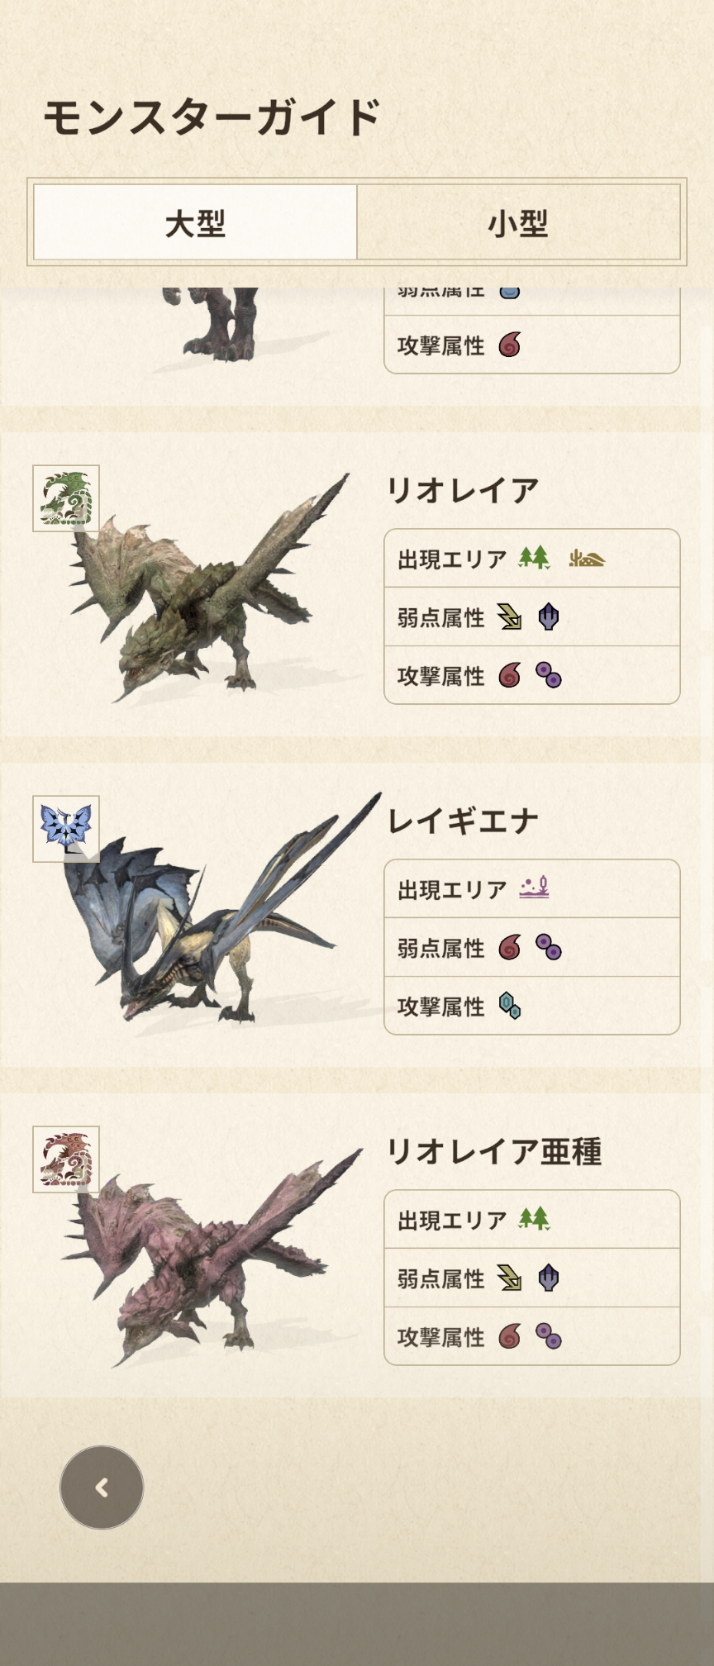Tap the coral highlands area icon for レイギエナ
The width and height of the screenshot is (714, 1666).
(534, 888)
